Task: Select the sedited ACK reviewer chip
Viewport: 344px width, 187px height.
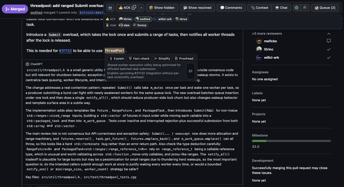Action: [143, 19]
